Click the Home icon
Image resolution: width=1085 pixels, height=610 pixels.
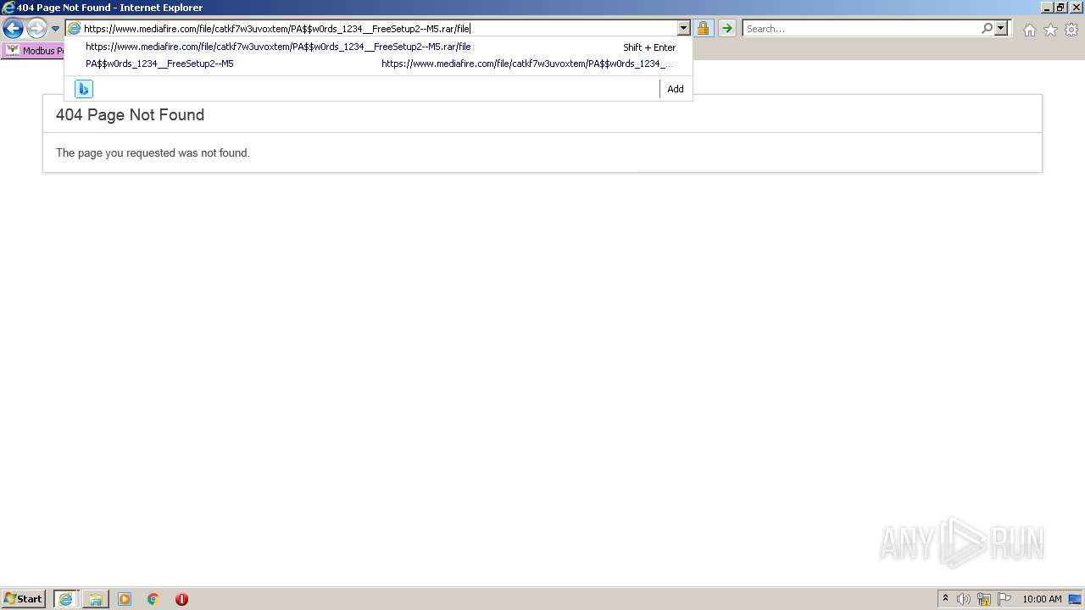click(x=1029, y=30)
